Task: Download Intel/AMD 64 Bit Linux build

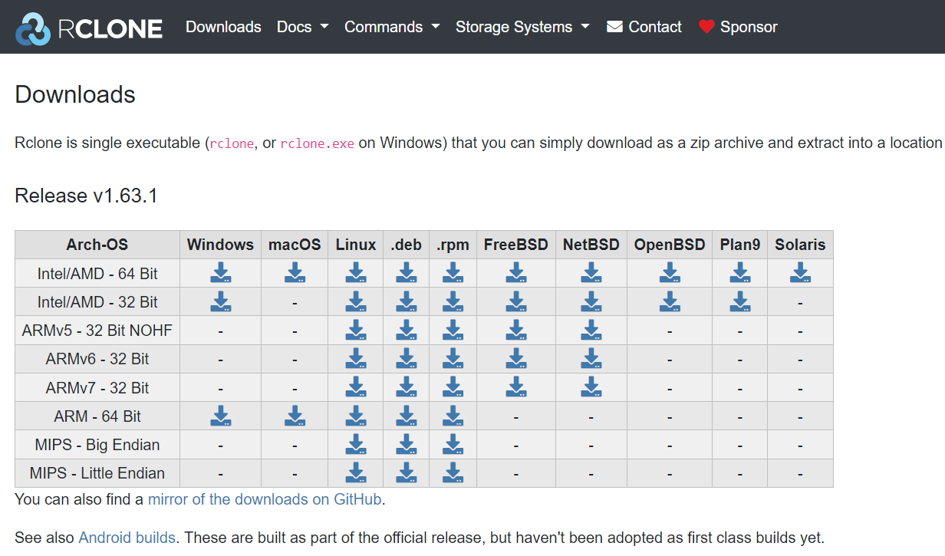Action: (355, 273)
